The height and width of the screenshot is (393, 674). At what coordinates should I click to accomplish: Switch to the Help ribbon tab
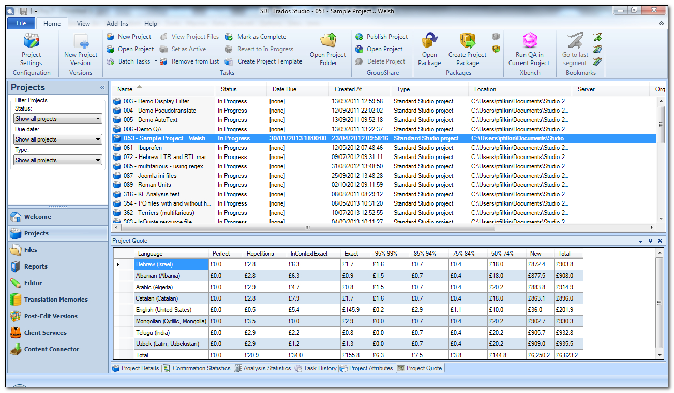pos(151,24)
